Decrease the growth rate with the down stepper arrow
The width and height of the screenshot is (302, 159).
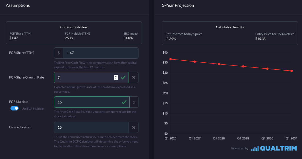click(116, 79)
